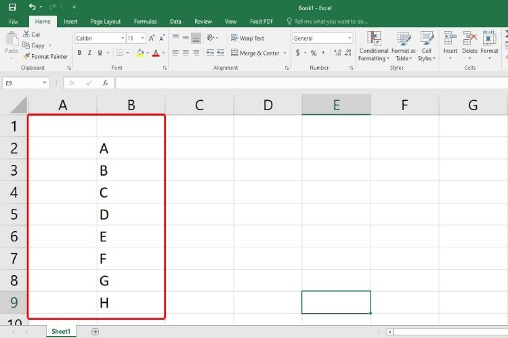Increase decimal places

coord(337,53)
